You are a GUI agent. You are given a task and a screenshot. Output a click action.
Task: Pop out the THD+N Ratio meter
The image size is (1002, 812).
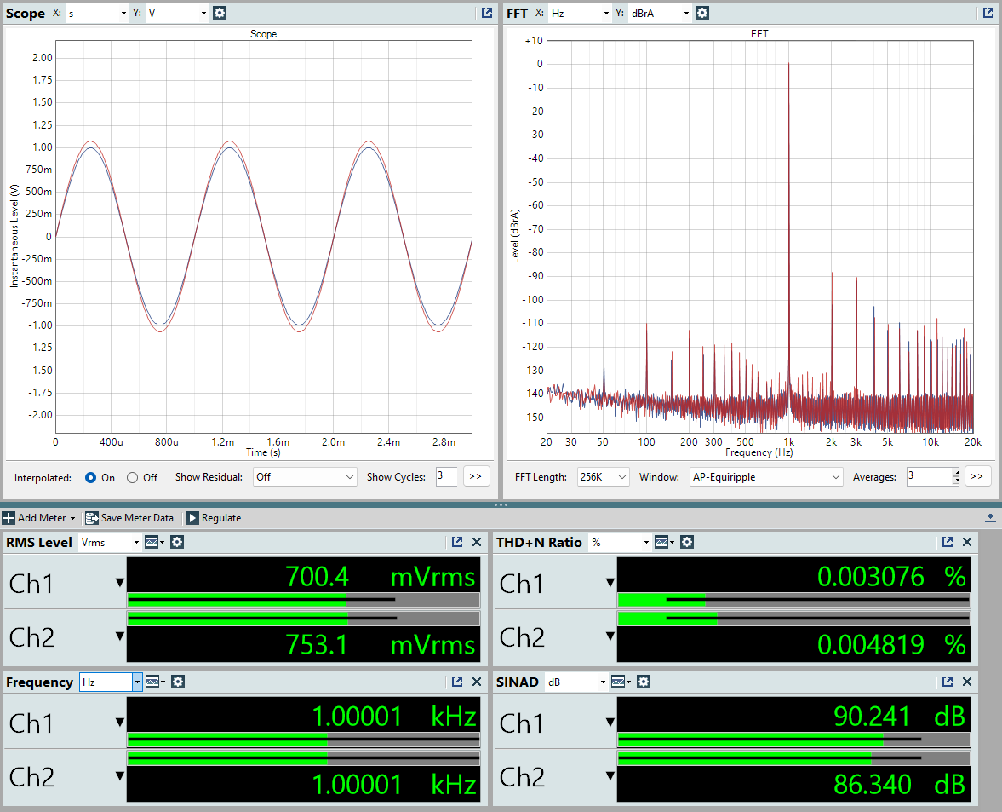[947, 542]
